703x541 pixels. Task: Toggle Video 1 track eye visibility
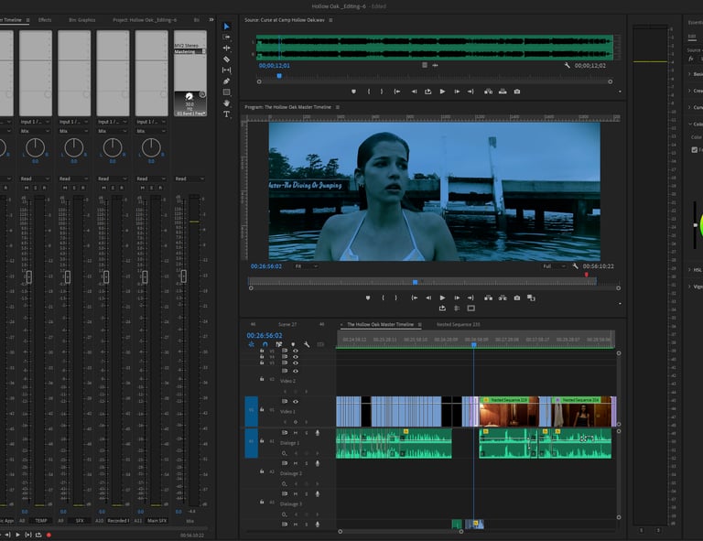295,401
